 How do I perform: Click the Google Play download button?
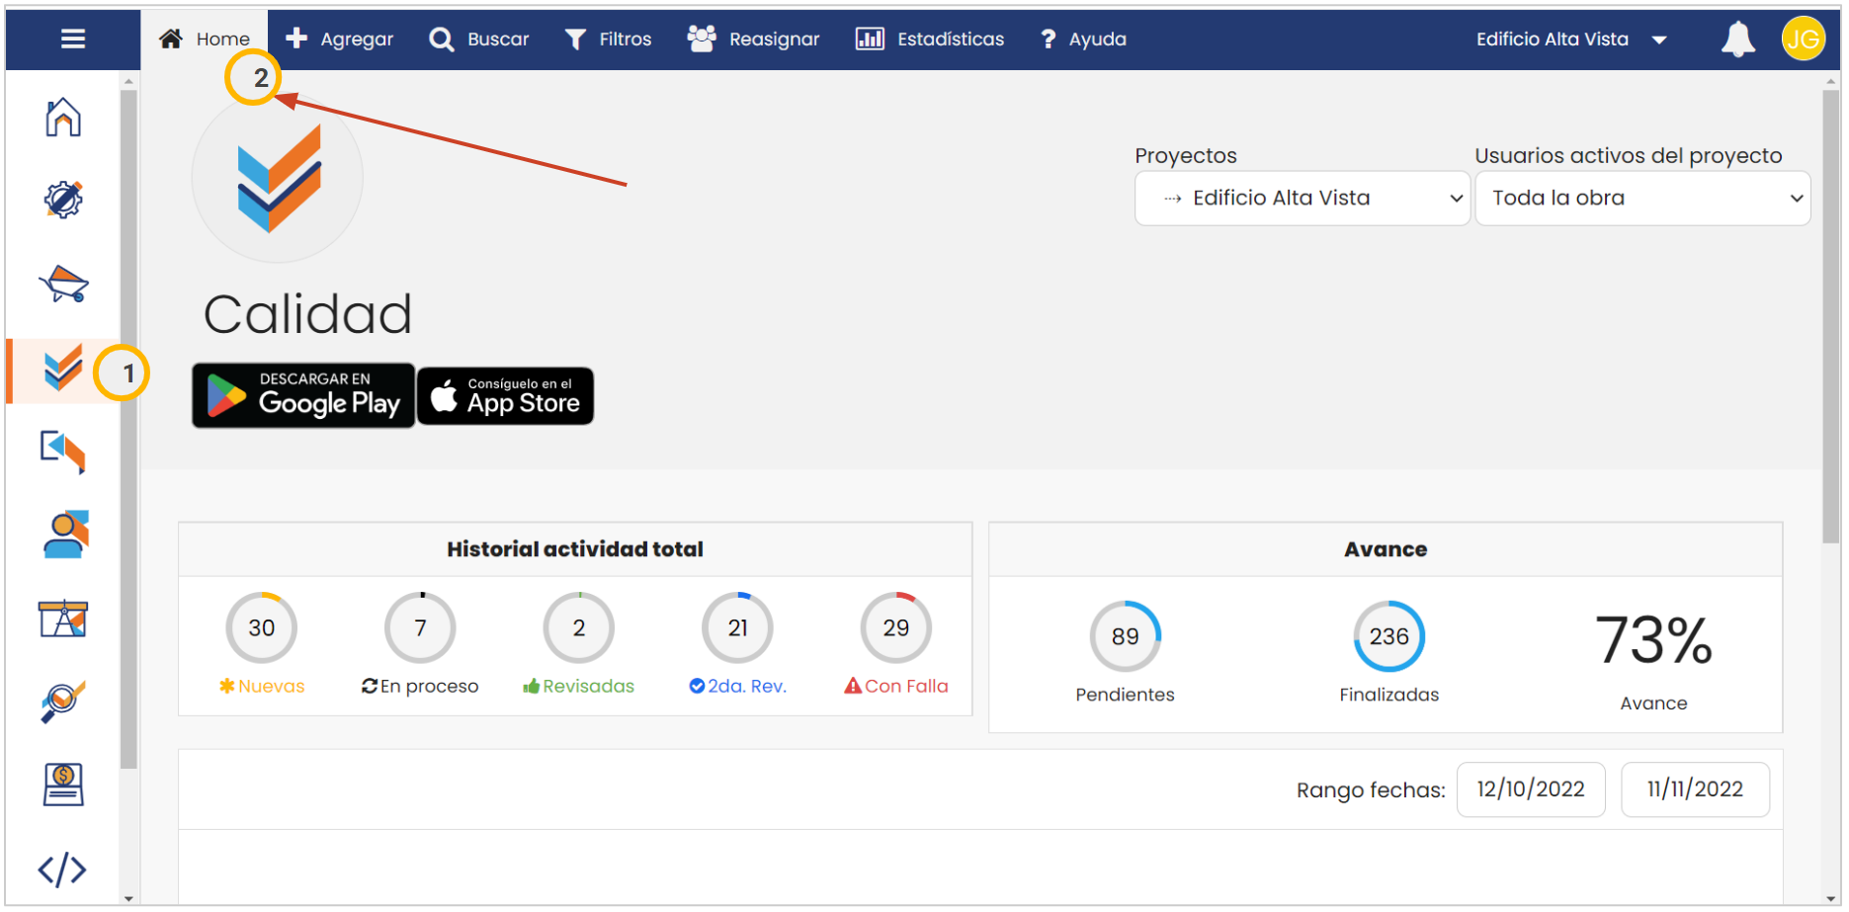pyautogui.click(x=303, y=395)
